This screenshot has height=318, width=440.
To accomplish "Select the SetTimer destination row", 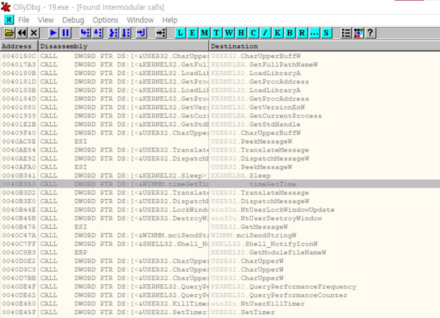I will tap(220, 312).
